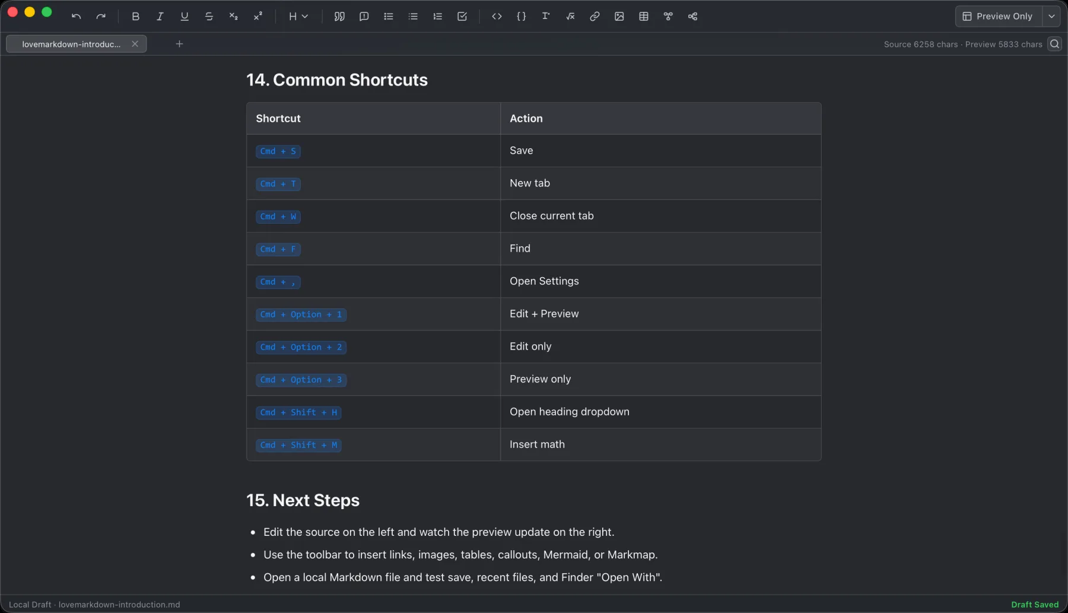The image size is (1068, 613).
Task: Open a new tab with plus
Action: pyautogui.click(x=179, y=44)
